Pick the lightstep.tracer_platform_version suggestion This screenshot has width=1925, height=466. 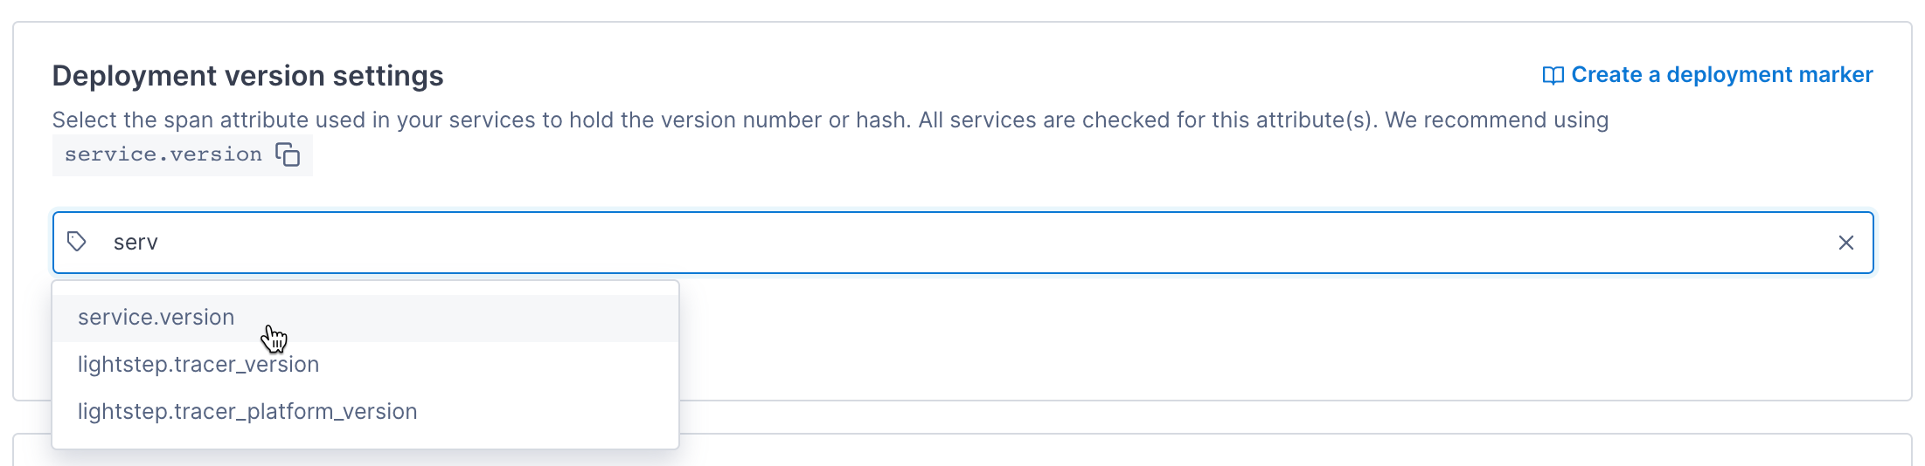(247, 412)
